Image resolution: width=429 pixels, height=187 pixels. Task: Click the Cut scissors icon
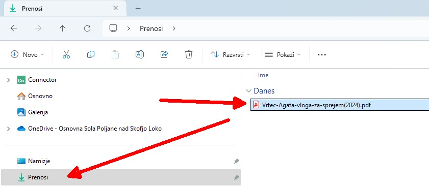pyautogui.click(x=66, y=54)
